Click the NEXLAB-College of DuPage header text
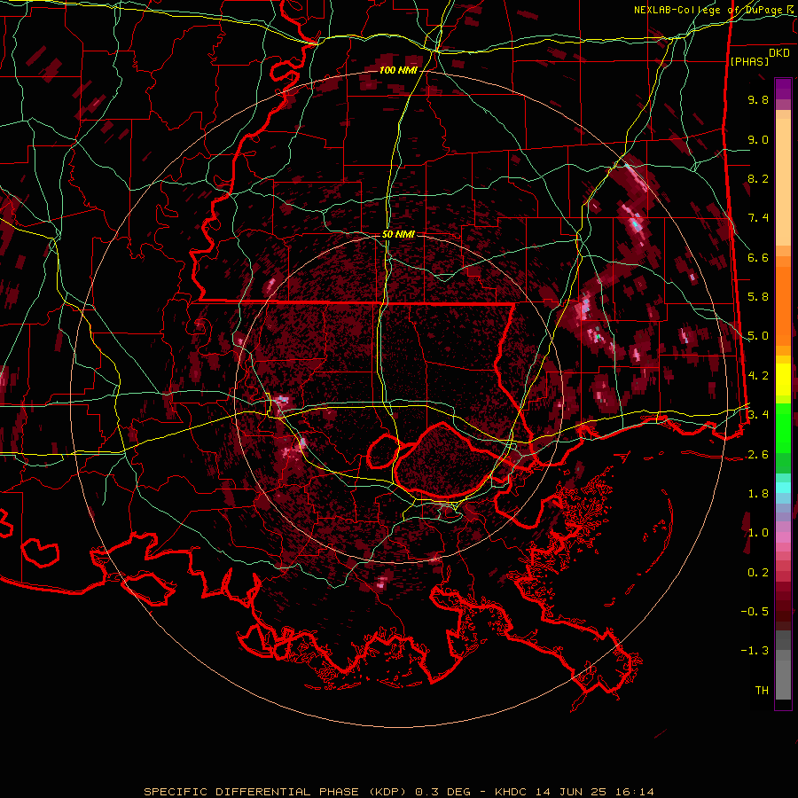 point(715,10)
